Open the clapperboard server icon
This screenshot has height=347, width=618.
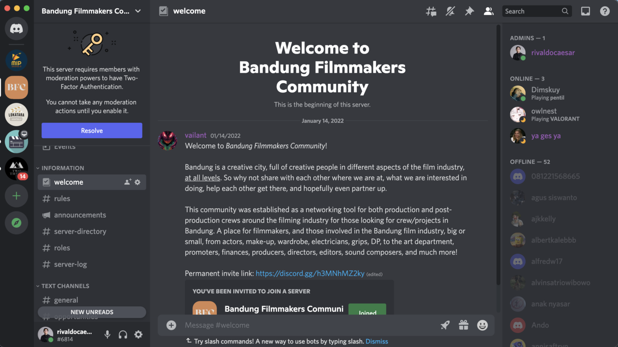[x=16, y=142]
